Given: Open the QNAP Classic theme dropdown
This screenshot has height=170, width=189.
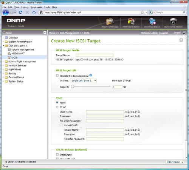Looking at the screenshot, I should tap(175, 162).
